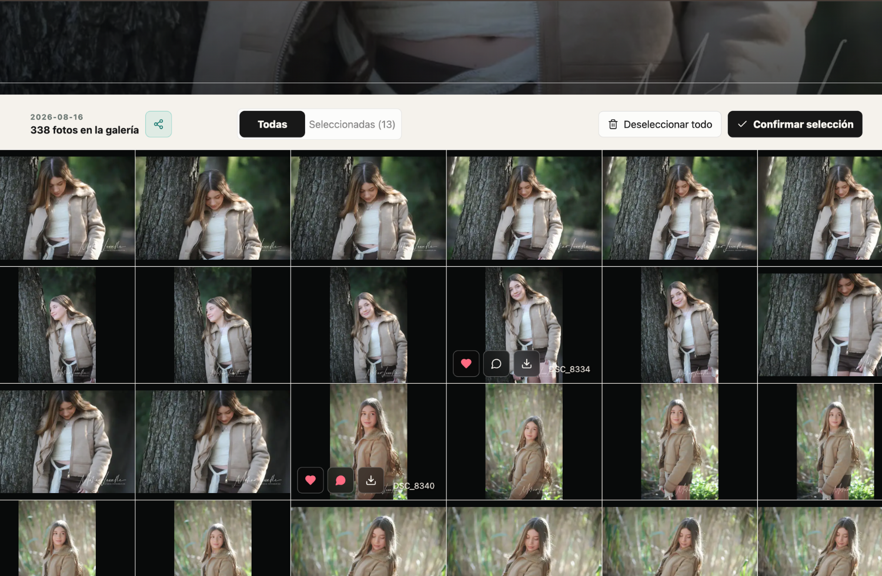Image resolution: width=882 pixels, height=576 pixels.
Task: Open the gallery cover banner image
Action: click(x=441, y=47)
